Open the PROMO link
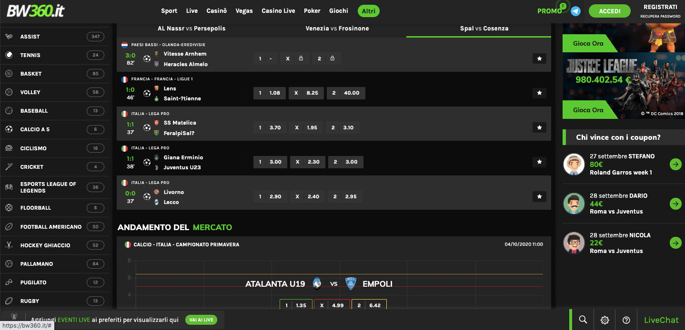 pyautogui.click(x=549, y=11)
